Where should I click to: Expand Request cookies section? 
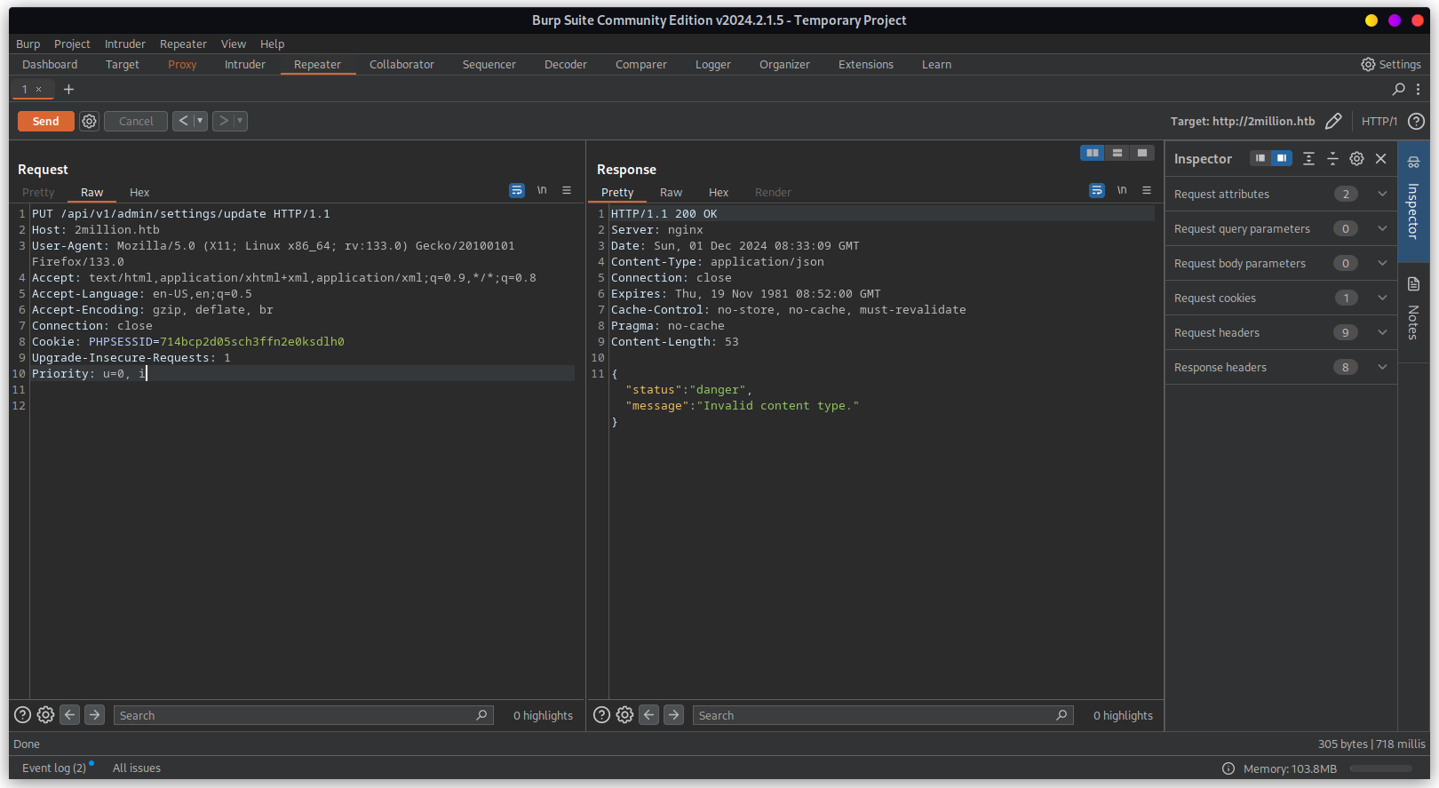(x=1281, y=298)
